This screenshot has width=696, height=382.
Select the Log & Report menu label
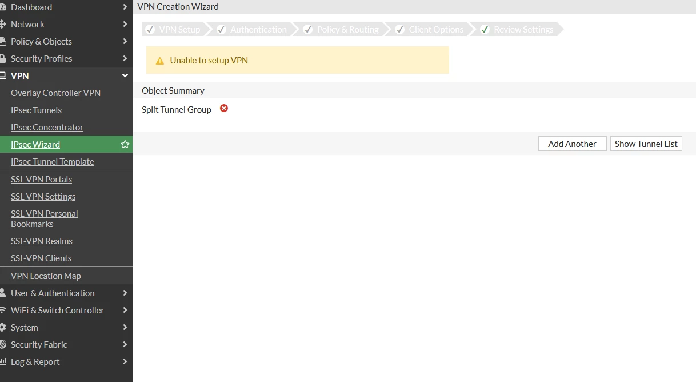[x=35, y=362]
